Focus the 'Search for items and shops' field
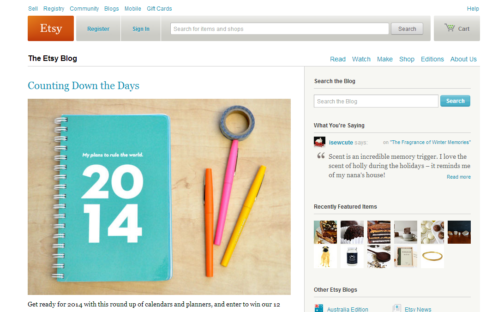Viewport: 498px width, 312px height. click(x=280, y=29)
